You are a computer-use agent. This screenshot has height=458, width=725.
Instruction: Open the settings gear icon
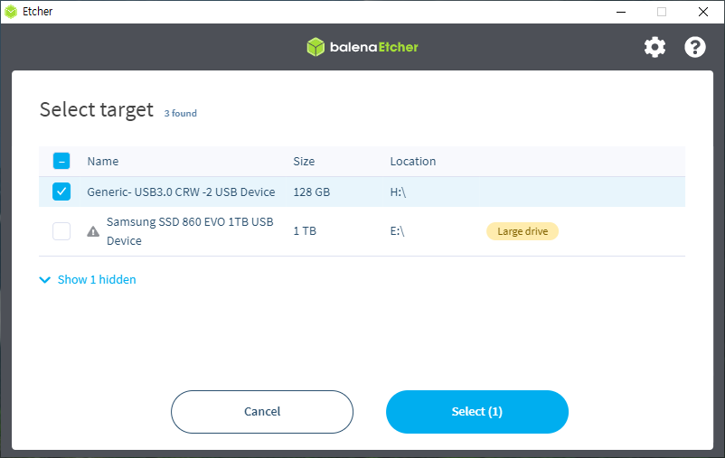654,47
